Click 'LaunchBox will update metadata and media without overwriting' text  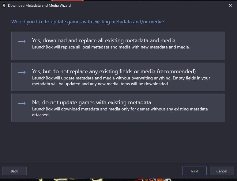[x=121, y=81]
